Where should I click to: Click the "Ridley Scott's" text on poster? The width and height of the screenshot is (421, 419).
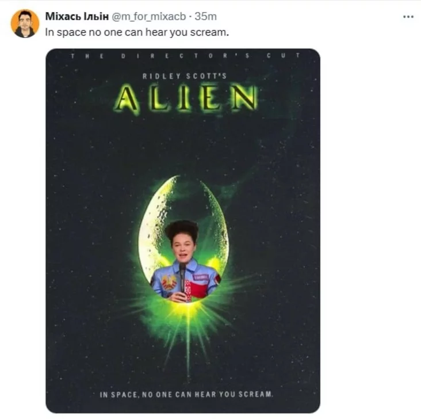coord(185,75)
